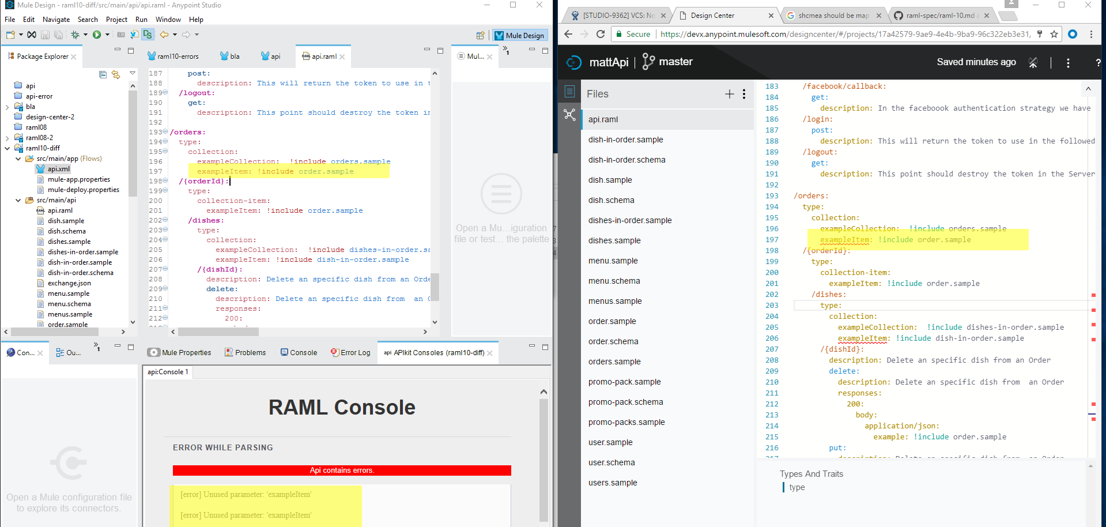
Task: Toggle the Files panel list icon
Action: click(569, 91)
